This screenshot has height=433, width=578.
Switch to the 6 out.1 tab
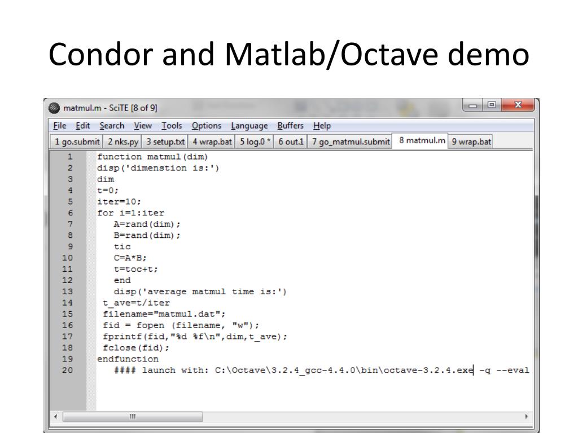click(x=291, y=142)
